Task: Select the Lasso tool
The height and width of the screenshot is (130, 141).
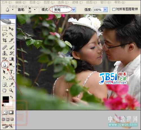Action: (x=5, y=34)
